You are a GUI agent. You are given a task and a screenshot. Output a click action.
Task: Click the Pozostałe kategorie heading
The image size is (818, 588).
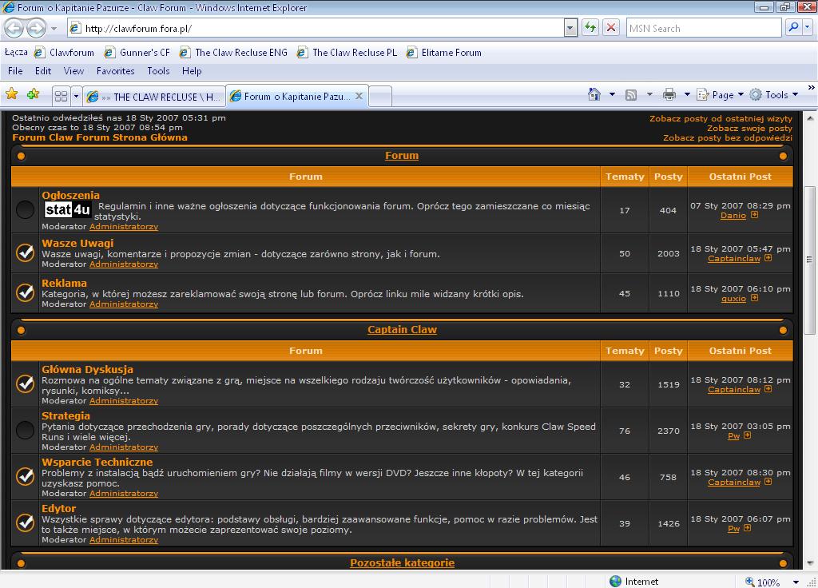pyautogui.click(x=402, y=563)
